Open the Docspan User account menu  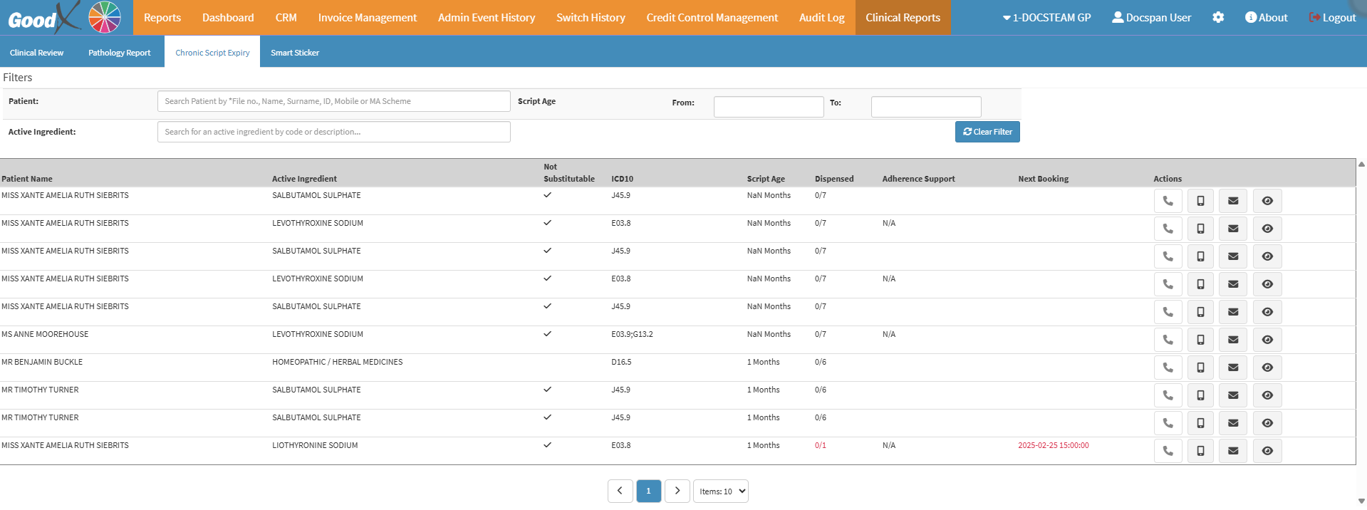click(x=1151, y=17)
